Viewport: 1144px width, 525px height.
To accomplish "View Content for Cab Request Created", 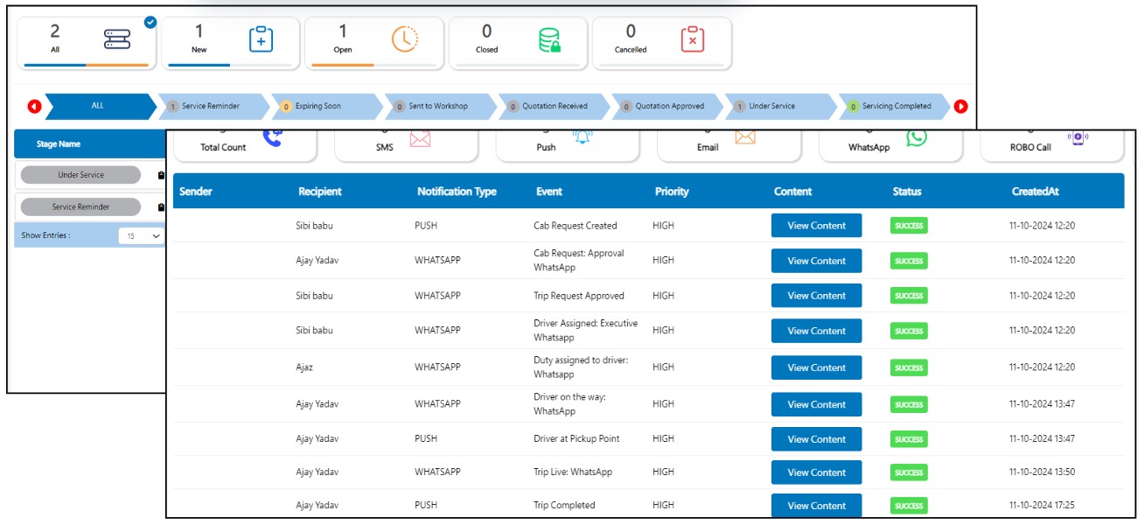I will pos(816,226).
